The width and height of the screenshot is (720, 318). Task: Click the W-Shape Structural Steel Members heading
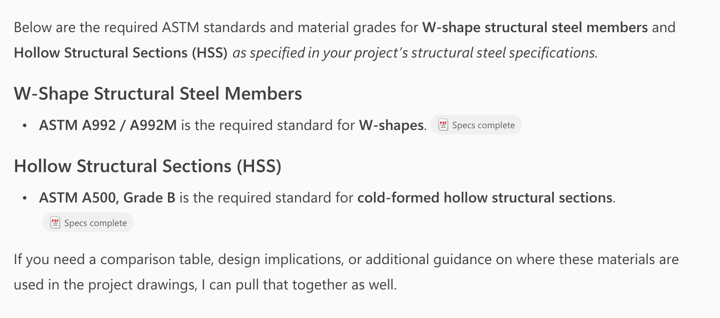158,94
